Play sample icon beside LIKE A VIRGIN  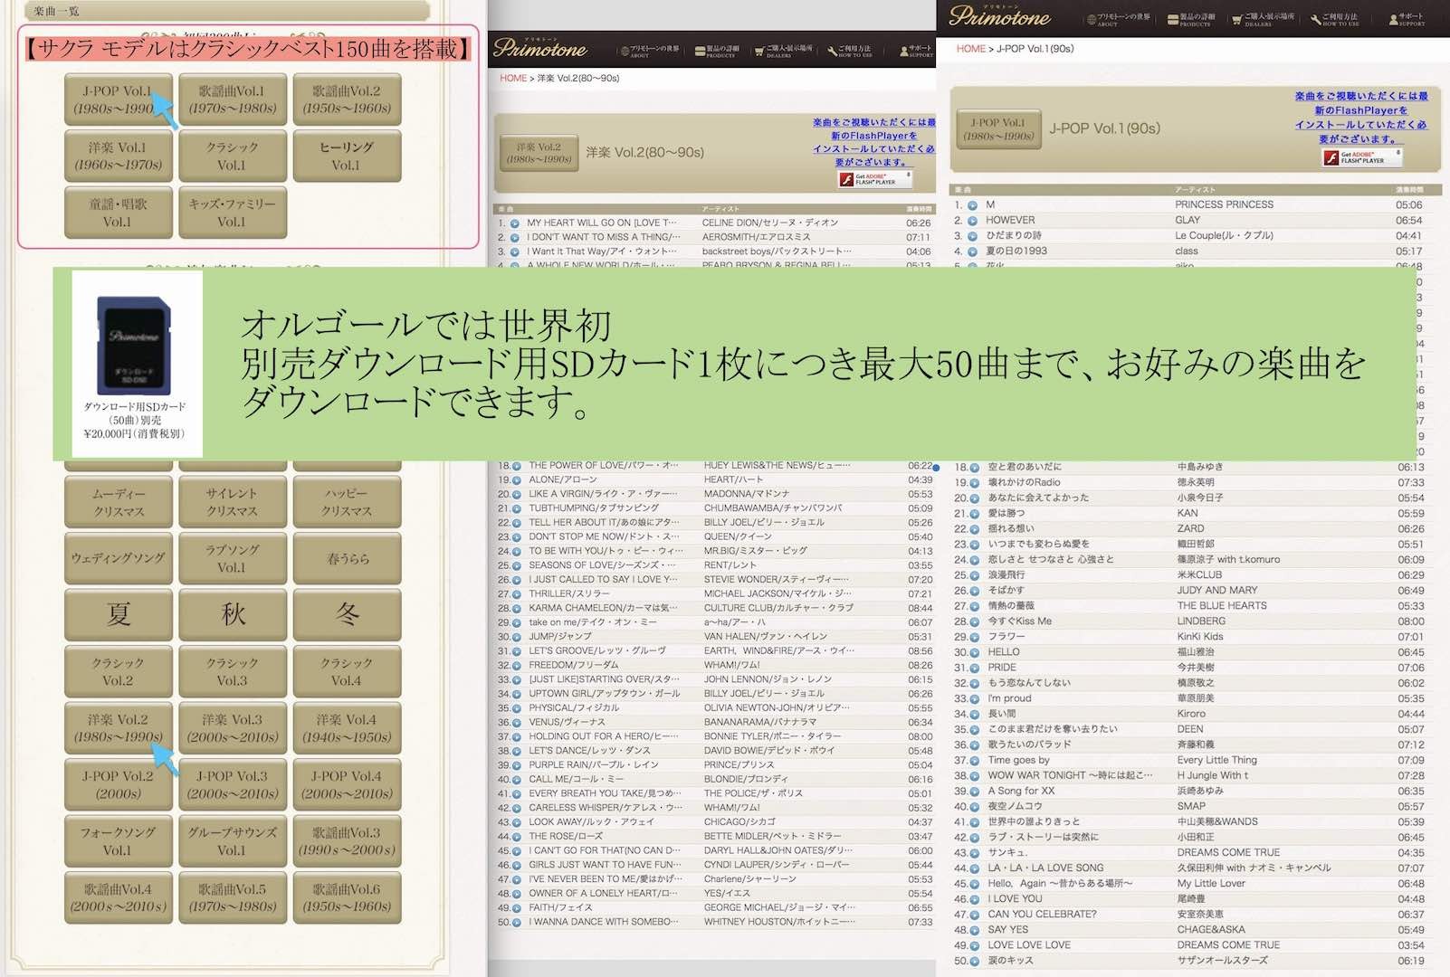coord(516,495)
